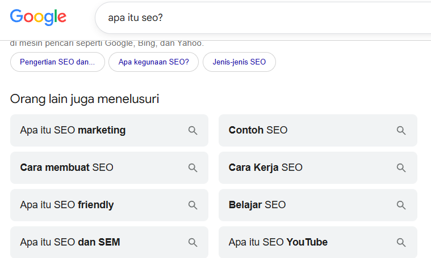Open related search 'Apa itu SEO friendly'

coord(109,205)
